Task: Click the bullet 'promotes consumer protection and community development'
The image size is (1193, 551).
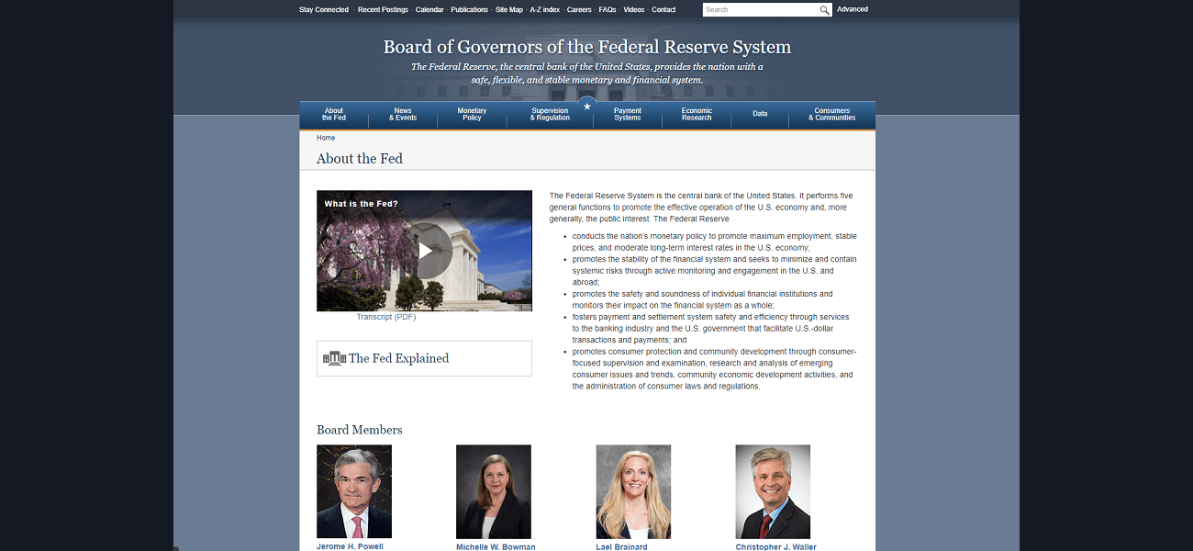Action: [x=715, y=368]
